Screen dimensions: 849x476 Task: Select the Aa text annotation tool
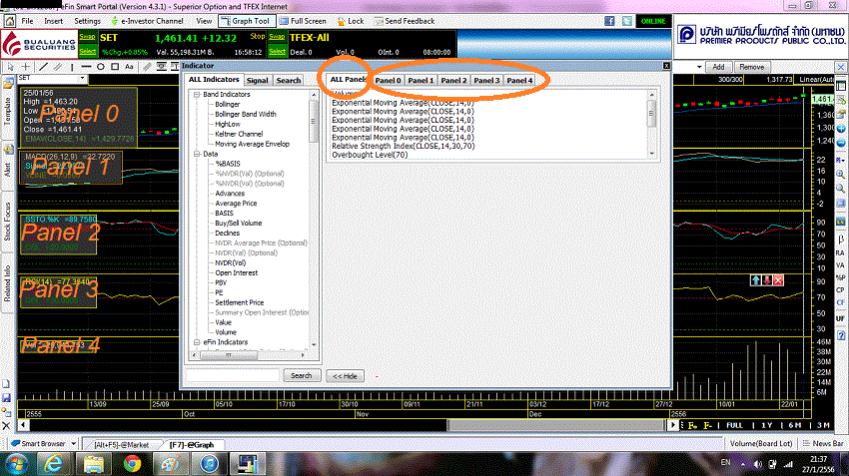click(129, 67)
